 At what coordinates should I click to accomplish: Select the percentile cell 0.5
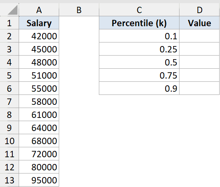139,62
